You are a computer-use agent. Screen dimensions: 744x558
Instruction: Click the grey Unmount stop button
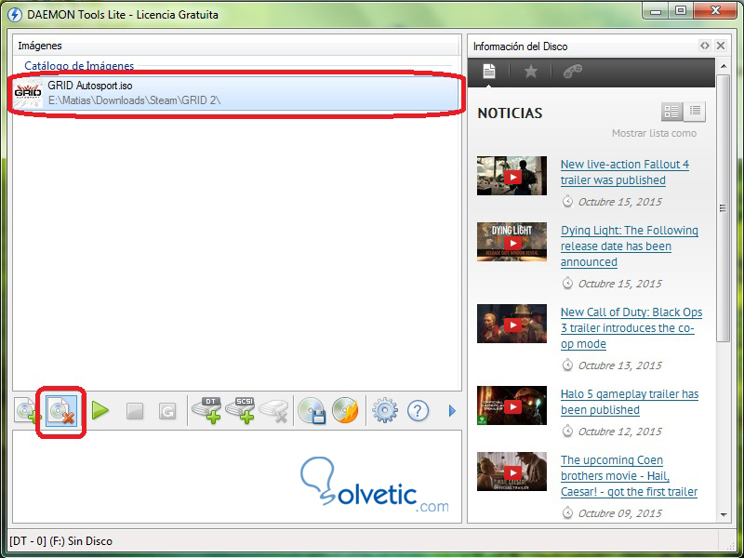coord(135,411)
